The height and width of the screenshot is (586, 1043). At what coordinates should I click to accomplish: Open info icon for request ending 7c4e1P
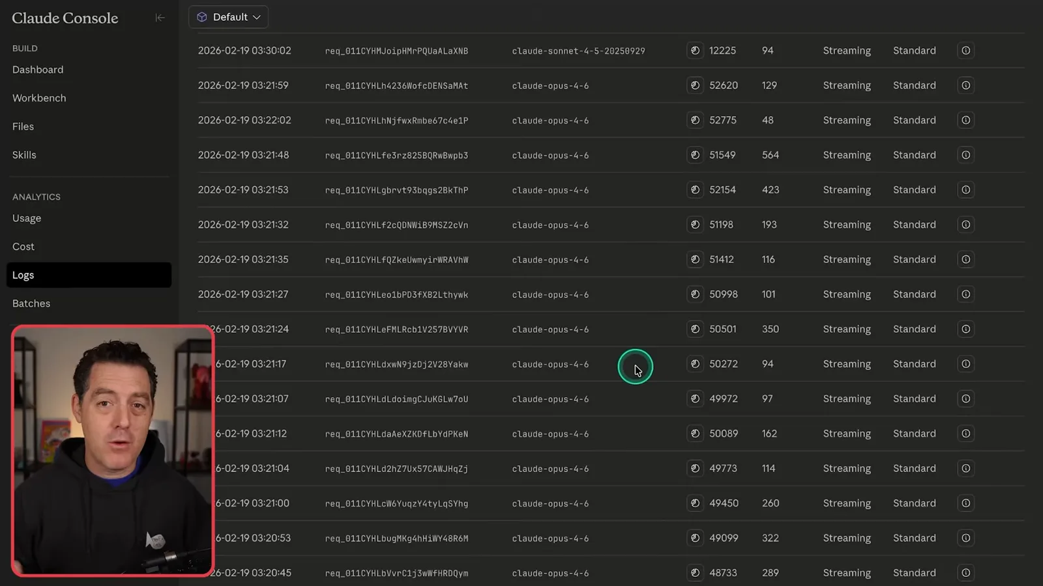(966, 120)
